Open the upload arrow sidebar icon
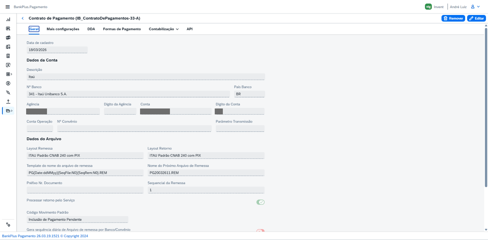Image resolution: width=488 pixels, height=240 pixels. 8,102
